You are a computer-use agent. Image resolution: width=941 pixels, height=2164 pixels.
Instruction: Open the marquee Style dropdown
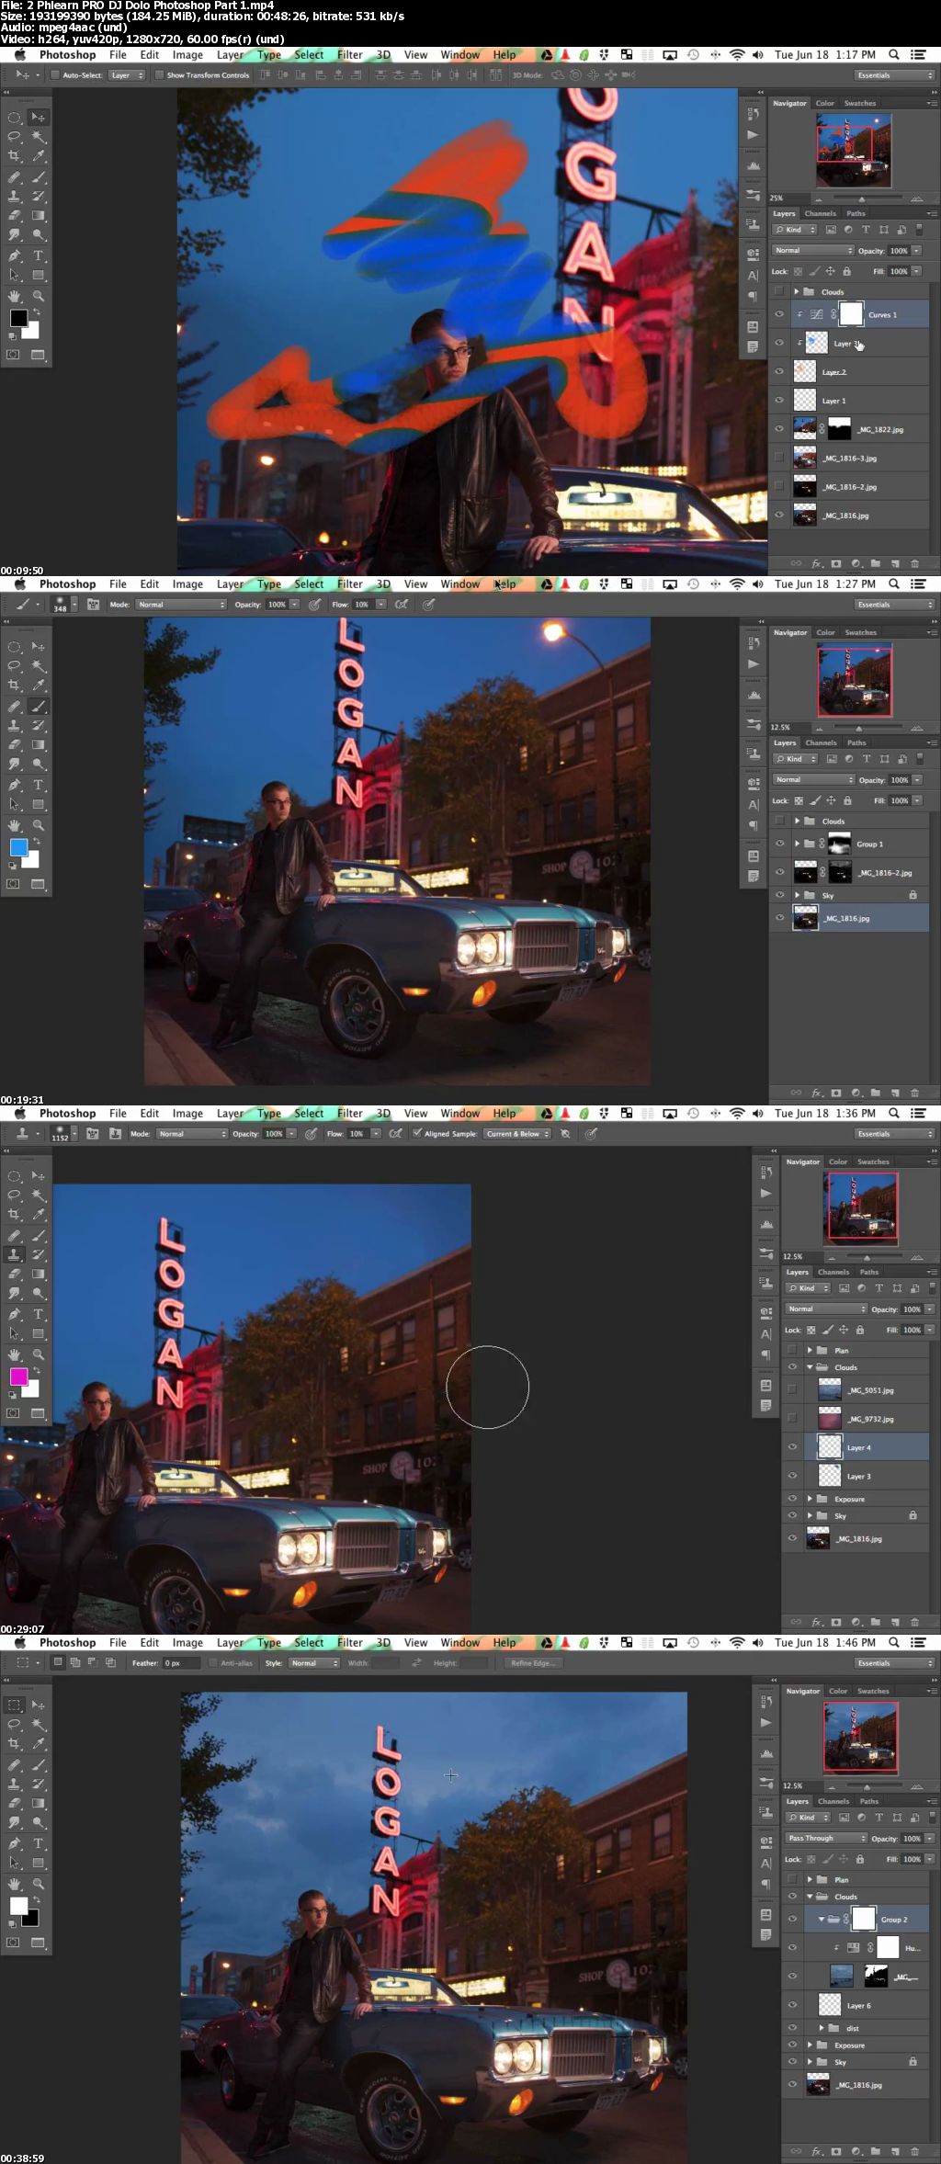(314, 1663)
